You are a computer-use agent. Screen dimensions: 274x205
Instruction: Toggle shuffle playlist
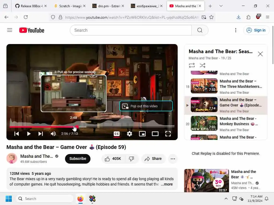[202, 65]
